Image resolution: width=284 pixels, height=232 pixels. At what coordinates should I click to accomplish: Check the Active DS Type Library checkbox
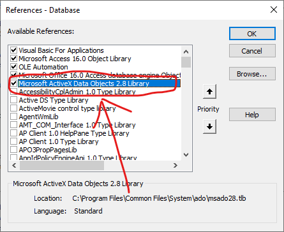pos(13,100)
